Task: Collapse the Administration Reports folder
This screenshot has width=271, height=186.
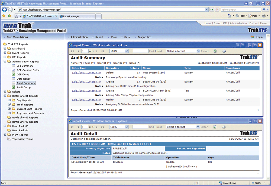Action: [x=5, y=61]
